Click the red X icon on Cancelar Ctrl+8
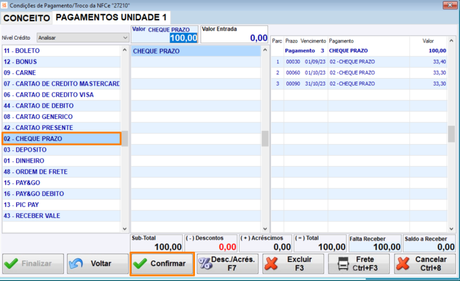 (x=403, y=263)
